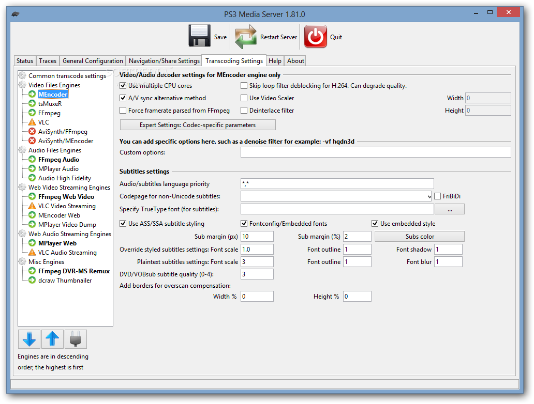Click warning icon beside VLC

32,122
